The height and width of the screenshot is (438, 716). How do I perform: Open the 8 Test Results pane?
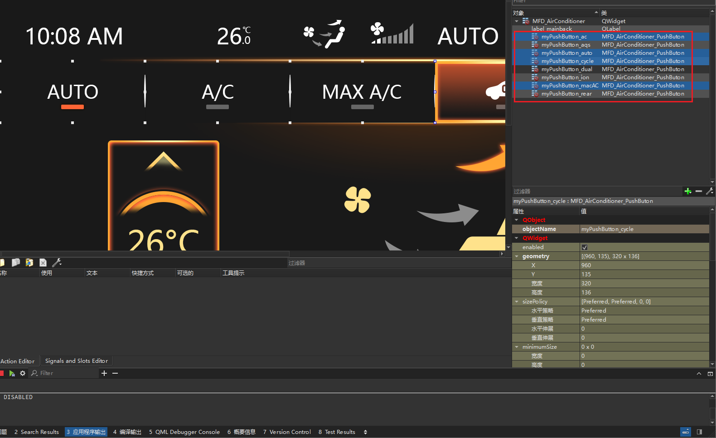(x=337, y=432)
